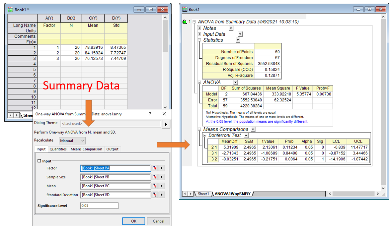Click the help question mark in dialog
The image size is (391, 228).
pos(150,114)
